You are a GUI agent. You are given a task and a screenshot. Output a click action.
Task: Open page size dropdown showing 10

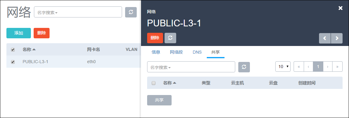click(283, 67)
